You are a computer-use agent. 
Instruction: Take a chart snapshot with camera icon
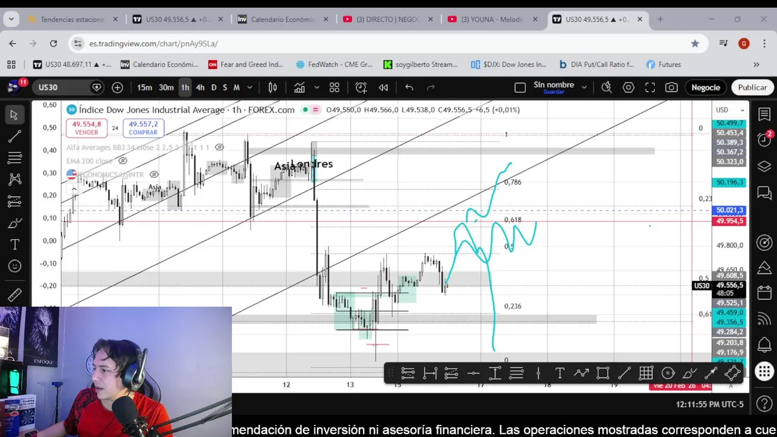click(x=671, y=87)
